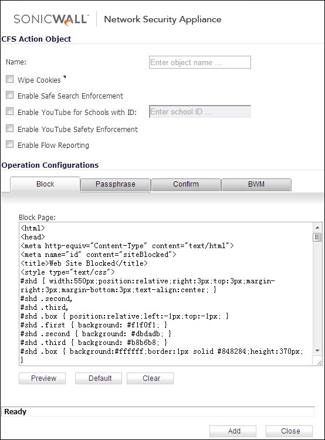Click the Clear button
The height and width of the screenshot is (440, 325).
(x=150, y=378)
